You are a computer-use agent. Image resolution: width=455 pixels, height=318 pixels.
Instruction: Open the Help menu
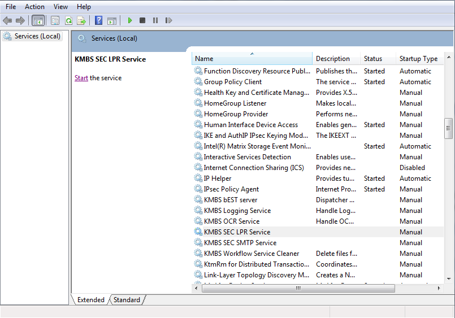tap(84, 7)
